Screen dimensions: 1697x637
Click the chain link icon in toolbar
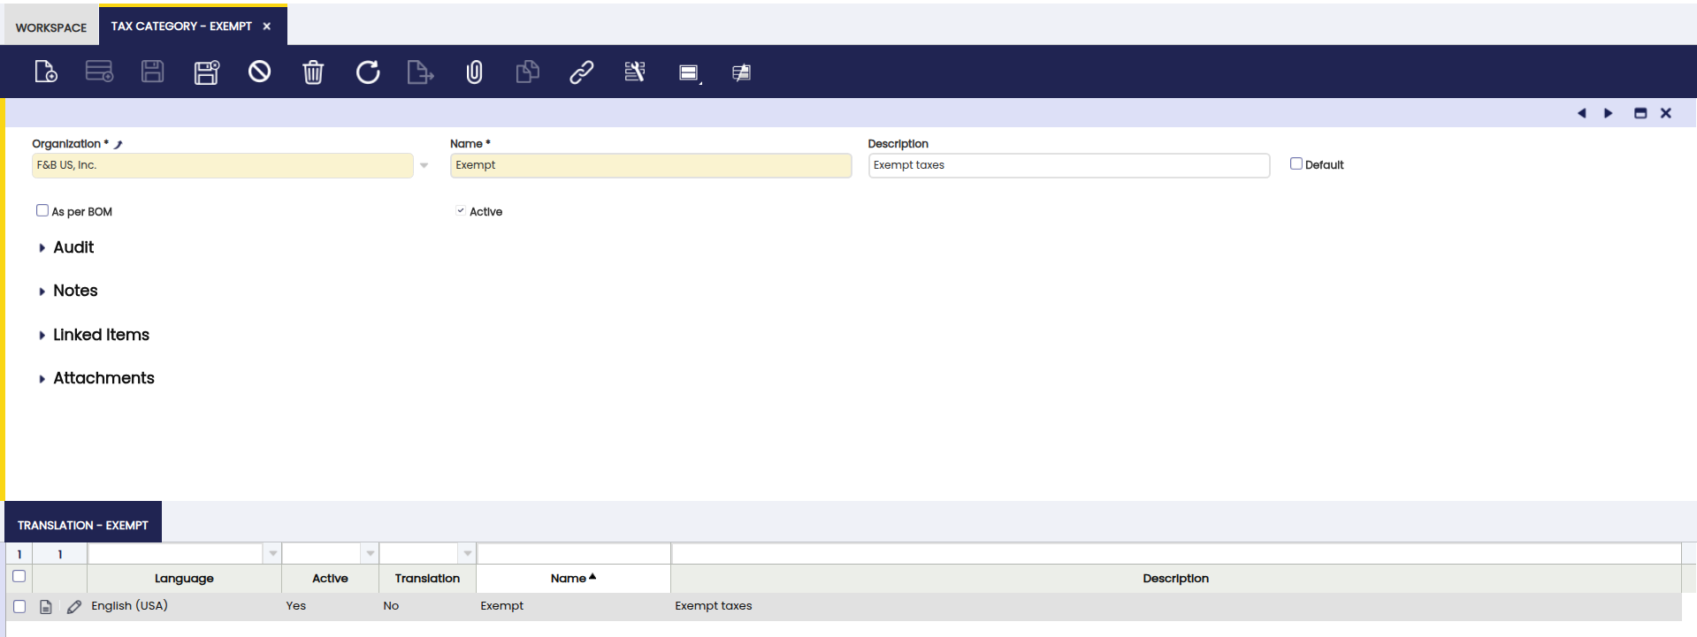(x=581, y=72)
